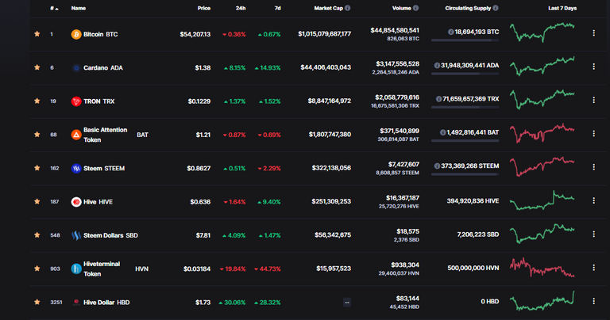This screenshot has height=320, width=610.
Task: Open TRON row more-options menu
Action: pos(593,100)
